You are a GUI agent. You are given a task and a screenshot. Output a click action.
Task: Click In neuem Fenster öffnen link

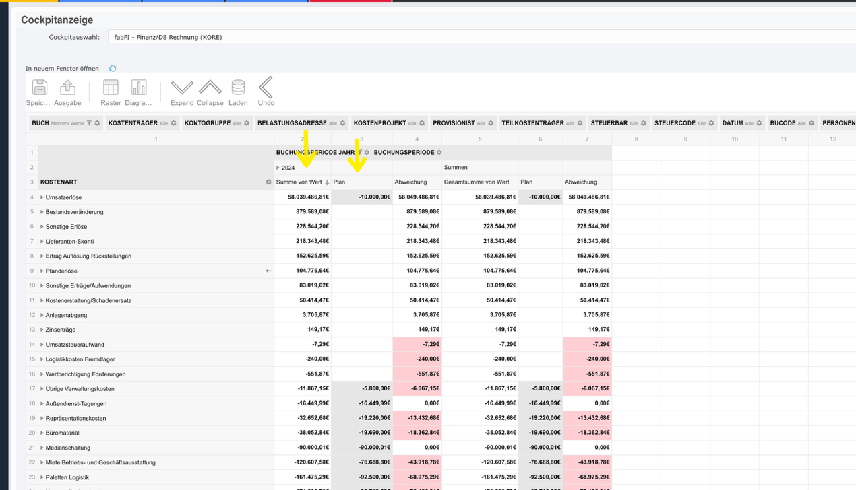[62, 69]
